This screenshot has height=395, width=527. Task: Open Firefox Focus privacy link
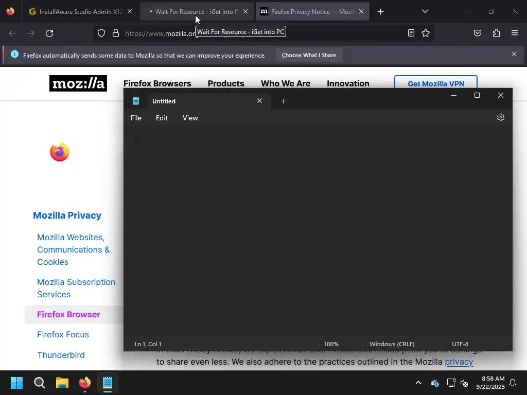pyautogui.click(x=63, y=334)
